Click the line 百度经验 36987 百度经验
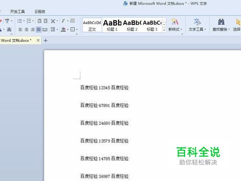Image resolution: width=241 pixels, height=181 pixels. pyautogui.click(x=105, y=176)
